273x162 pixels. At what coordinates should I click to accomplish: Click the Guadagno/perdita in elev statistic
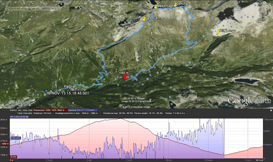pyautogui.click(x=76, y=113)
